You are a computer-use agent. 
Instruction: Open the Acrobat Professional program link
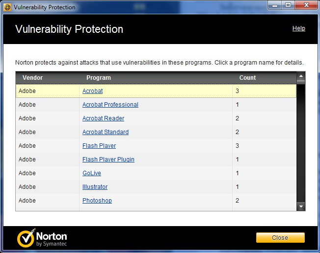click(x=110, y=105)
